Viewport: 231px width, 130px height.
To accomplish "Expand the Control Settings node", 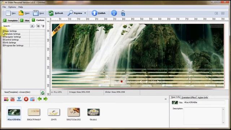I will click(x=4, y=40).
